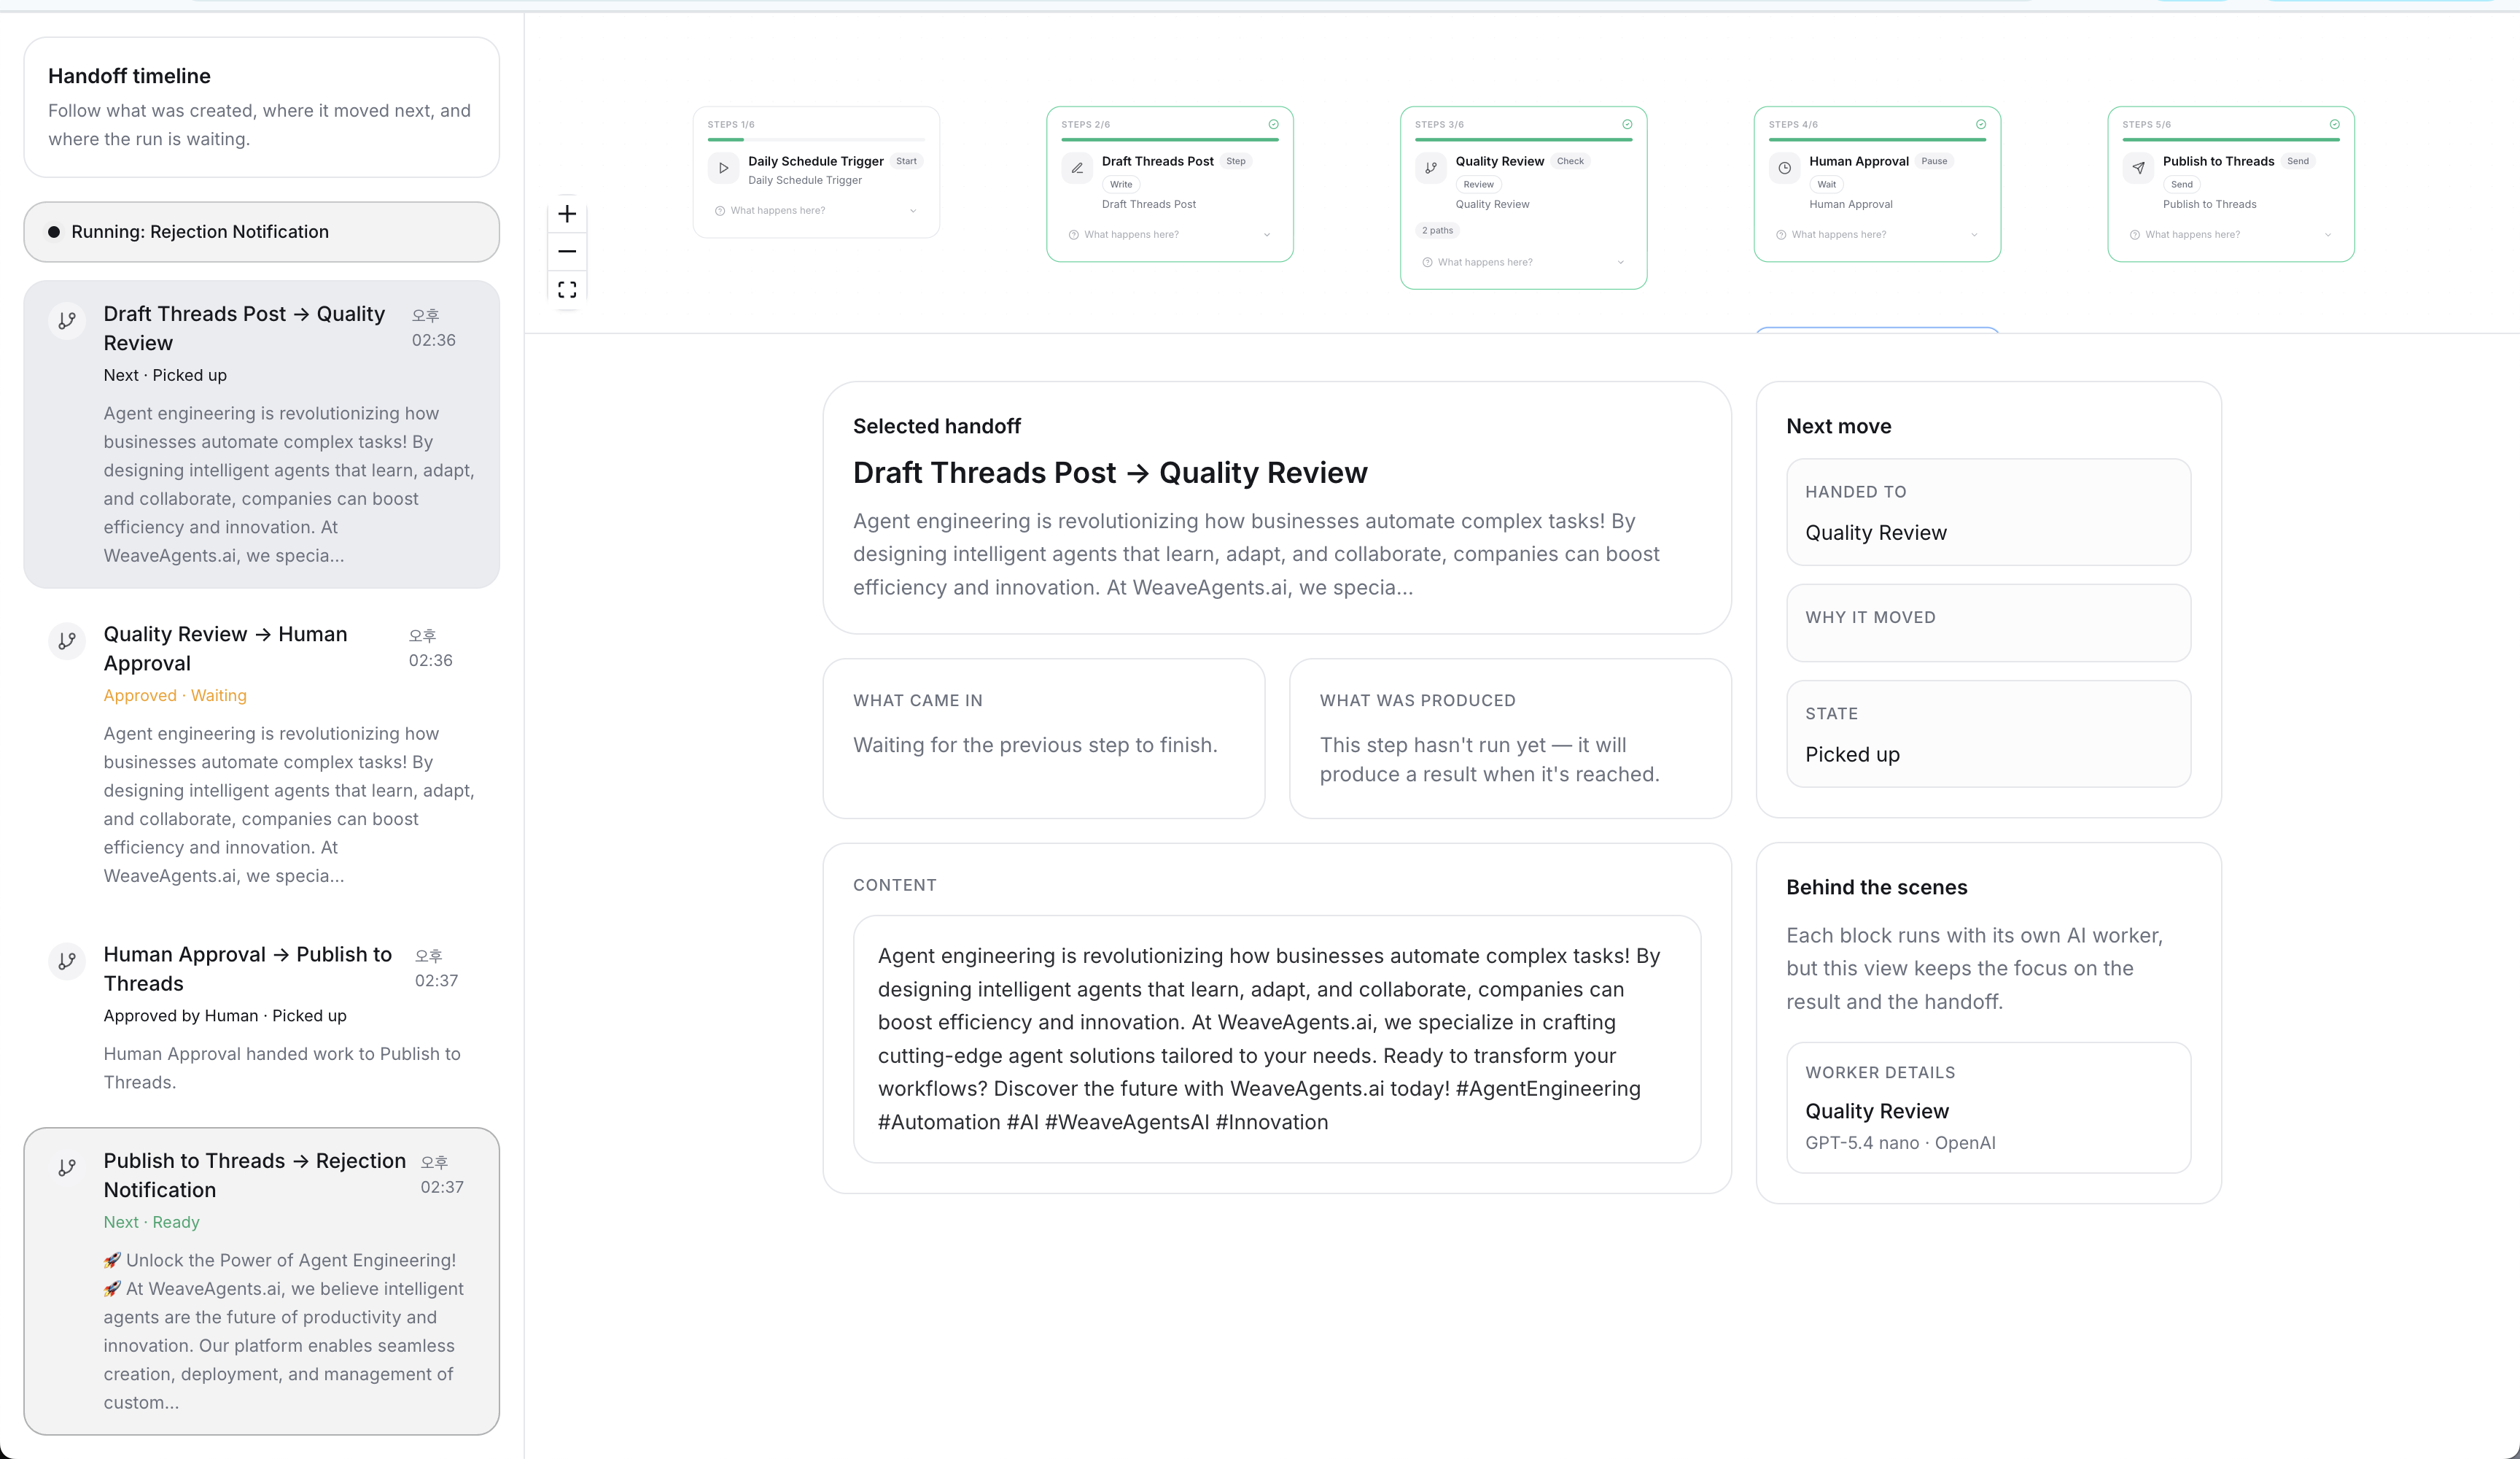The width and height of the screenshot is (2520, 1459).
Task: Click the '2 paths' badge on Quality Review
Action: [1437, 231]
